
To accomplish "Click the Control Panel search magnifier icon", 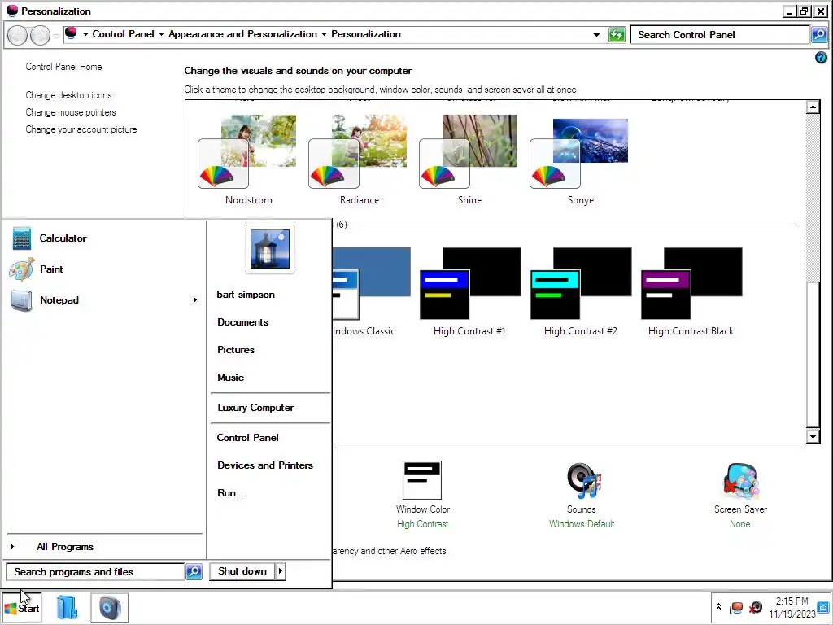I will coord(819,34).
